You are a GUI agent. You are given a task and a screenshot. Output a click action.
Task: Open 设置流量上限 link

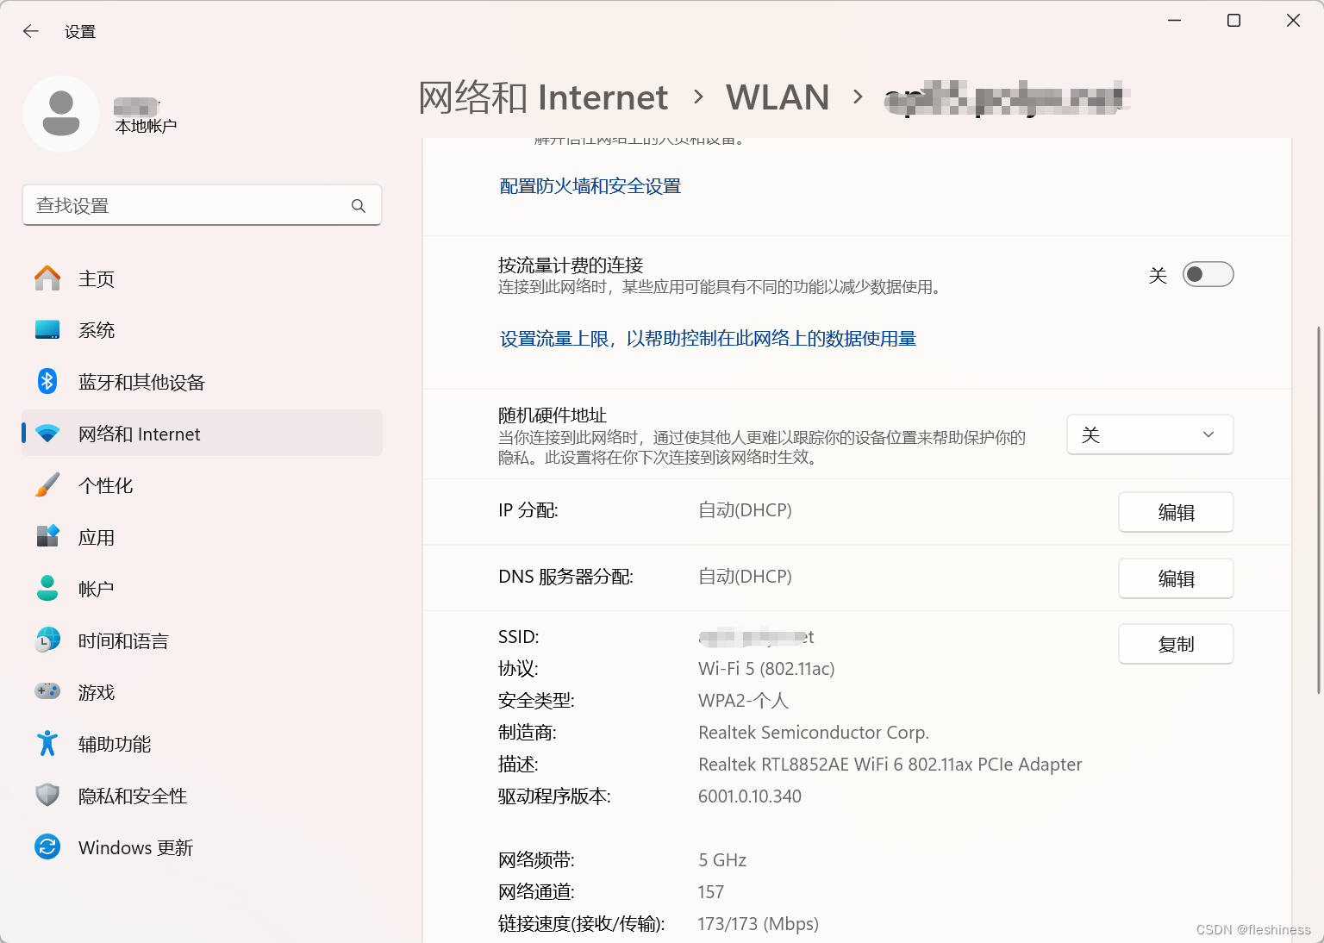point(707,339)
